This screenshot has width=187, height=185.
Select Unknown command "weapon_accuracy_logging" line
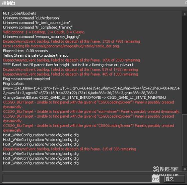coord(42,37)
